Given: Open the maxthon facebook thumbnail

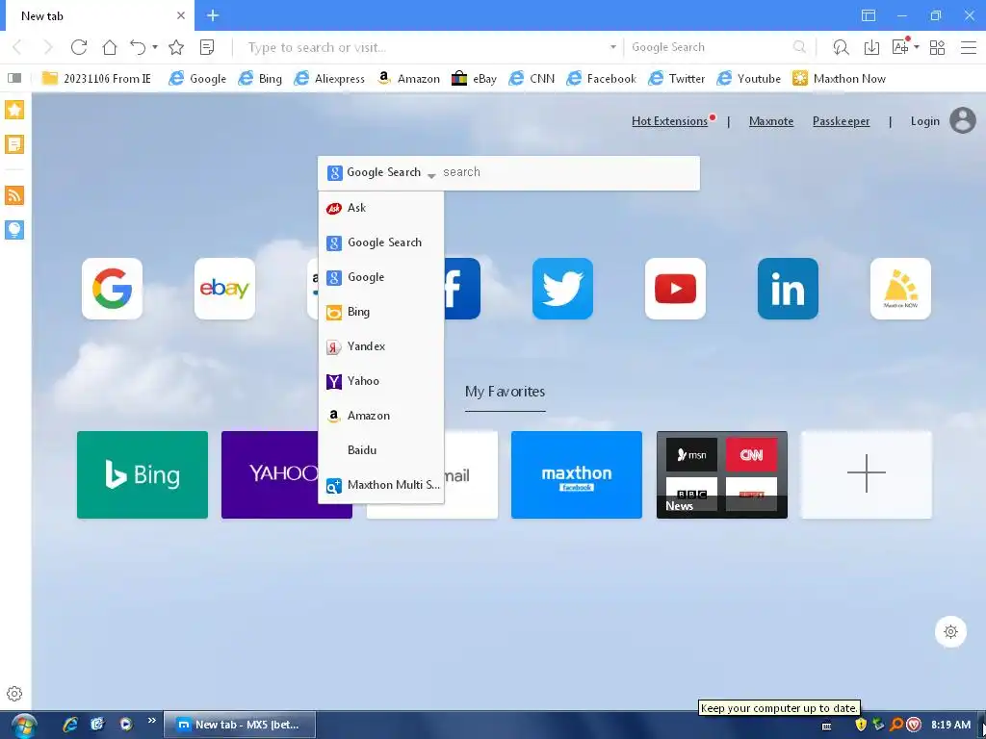Looking at the screenshot, I should (x=577, y=474).
